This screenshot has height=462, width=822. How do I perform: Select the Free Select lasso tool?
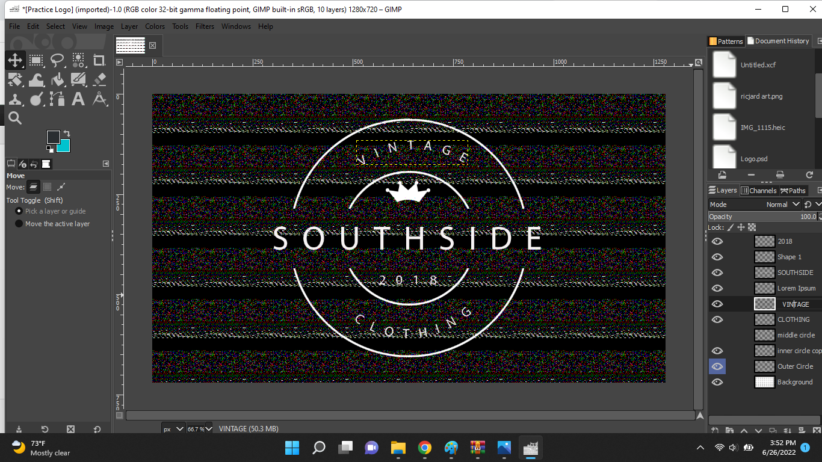coord(57,60)
